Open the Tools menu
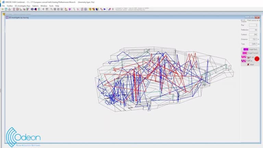263x148 pixels. point(51,6)
